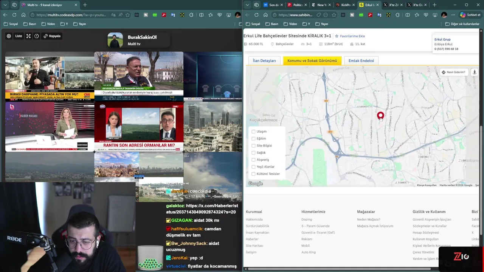484x272 pixels.
Task: Open Street View pegman icon on map
Action: [x=475, y=72]
